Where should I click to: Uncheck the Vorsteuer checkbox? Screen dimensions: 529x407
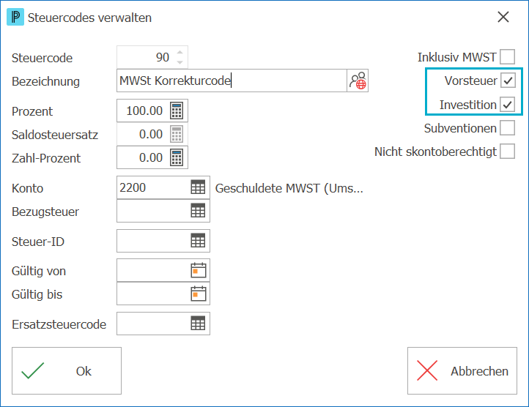(x=508, y=81)
